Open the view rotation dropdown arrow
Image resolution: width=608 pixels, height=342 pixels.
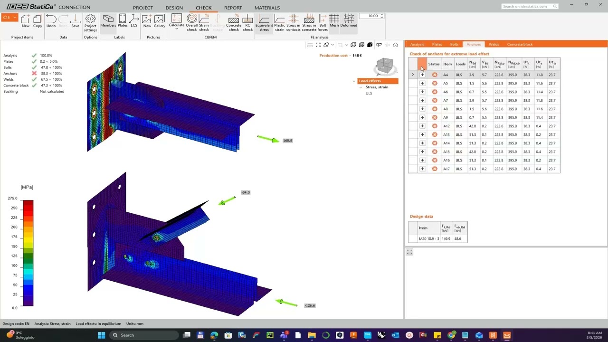pos(332,45)
